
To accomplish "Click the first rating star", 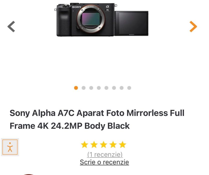I will pos(84,144).
